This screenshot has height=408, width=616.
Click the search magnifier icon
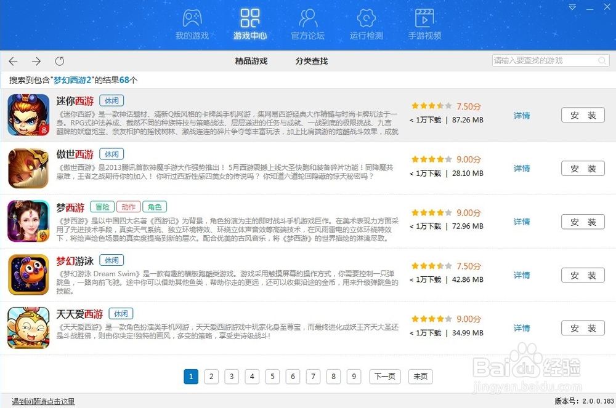point(602,60)
